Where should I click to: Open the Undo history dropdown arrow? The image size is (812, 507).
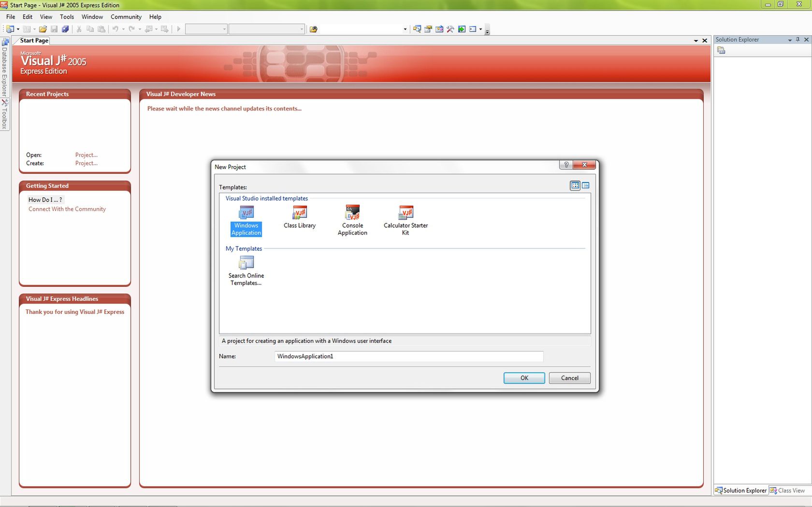[123, 29]
